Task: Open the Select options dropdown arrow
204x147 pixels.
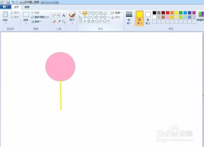Action: tap(26, 24)
